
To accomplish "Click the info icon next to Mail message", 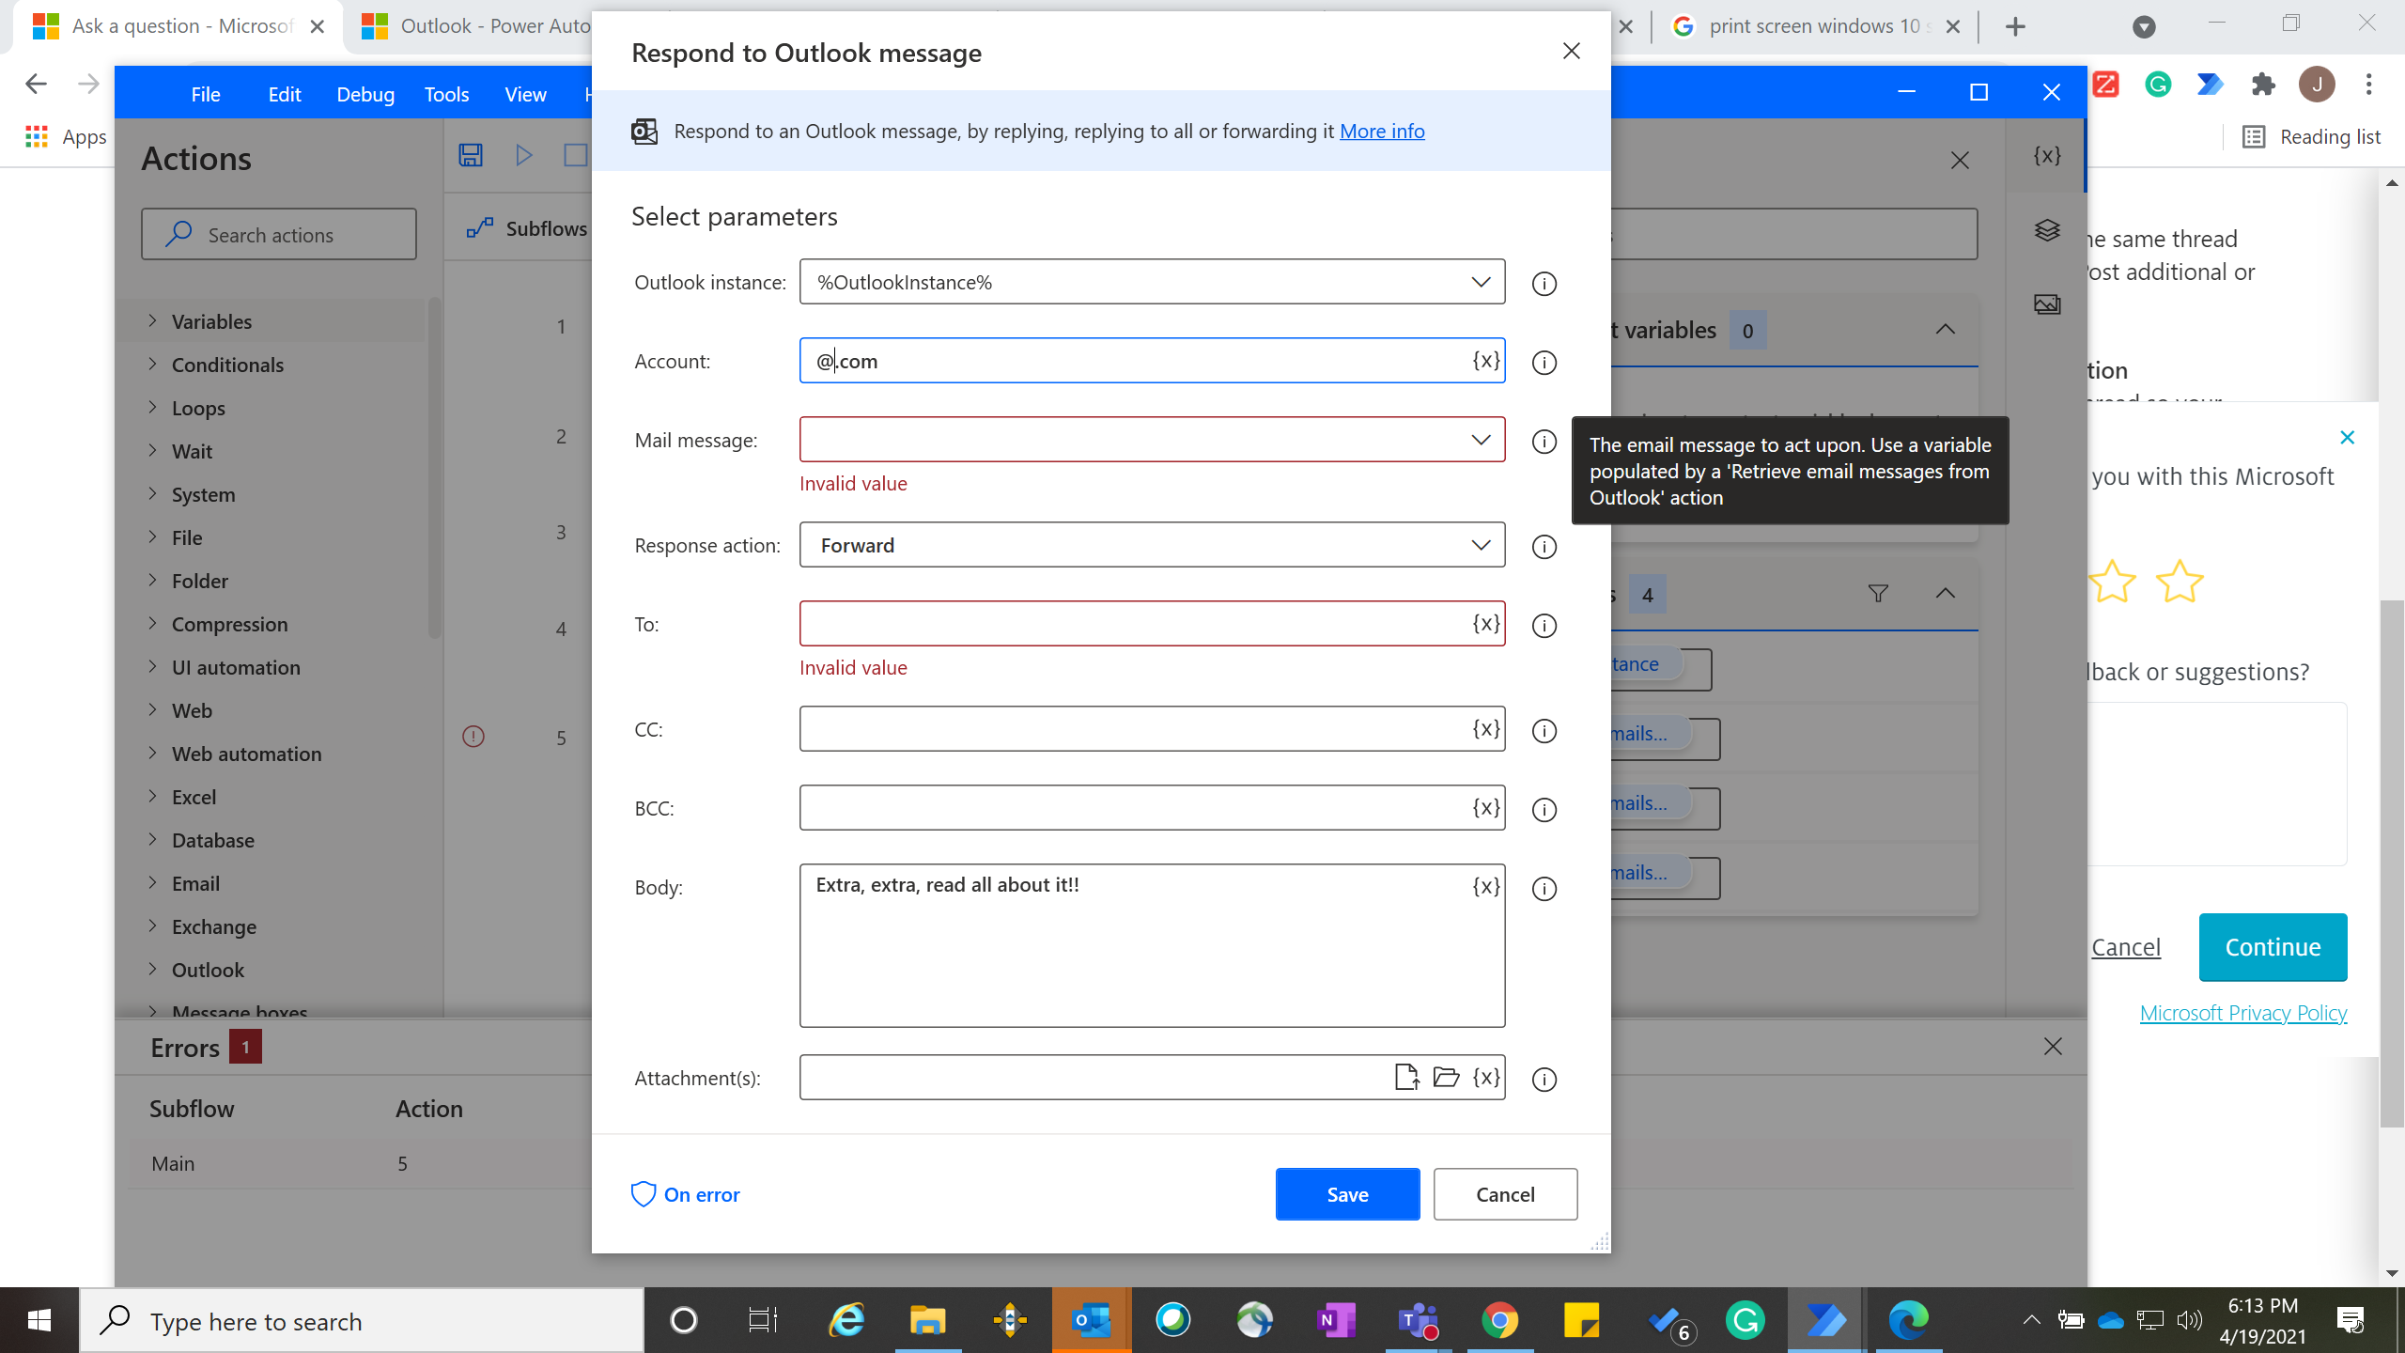I will tap(1544, 442).
